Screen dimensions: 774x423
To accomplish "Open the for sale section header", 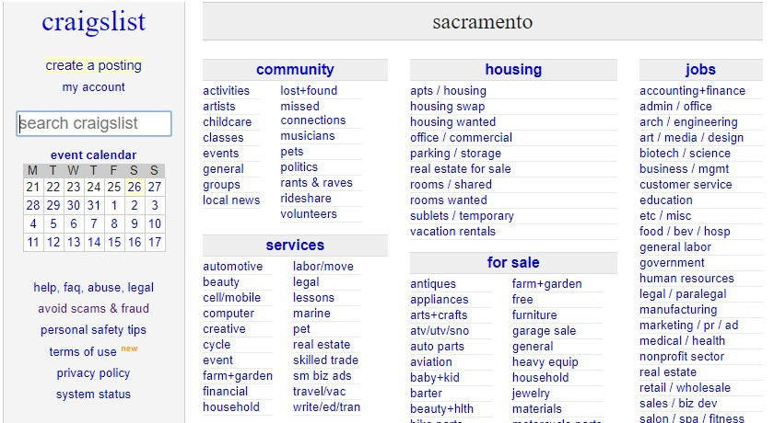I will coord(513,263).
